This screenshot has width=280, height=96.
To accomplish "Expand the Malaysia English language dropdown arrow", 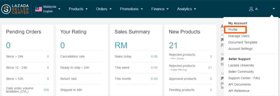I will 59,9.
